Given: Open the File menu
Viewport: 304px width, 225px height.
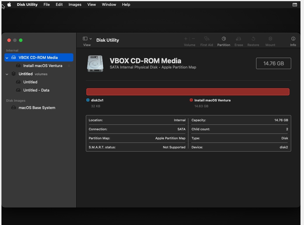Looking at the screenshot, I should [x=47, y=5].
